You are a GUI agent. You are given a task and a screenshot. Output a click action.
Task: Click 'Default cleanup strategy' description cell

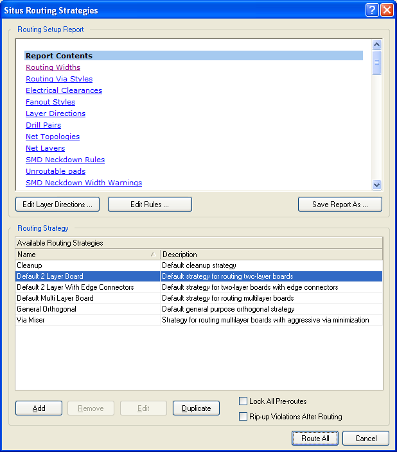pos(271,265)
